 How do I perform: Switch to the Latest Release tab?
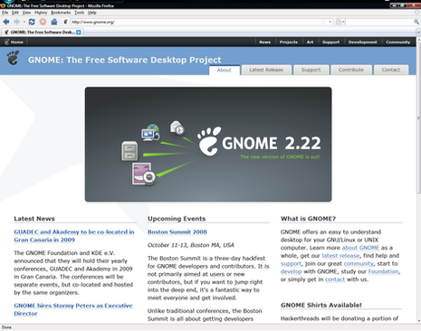pos(266,70)
